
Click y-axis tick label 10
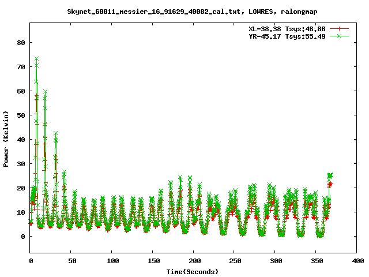click(x=21, y=212)
